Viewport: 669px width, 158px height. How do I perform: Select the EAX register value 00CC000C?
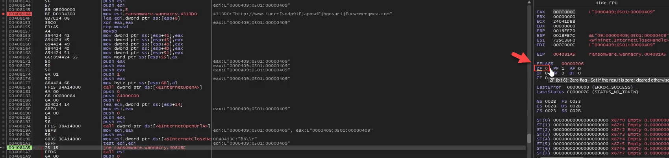(x=564, y=12)
